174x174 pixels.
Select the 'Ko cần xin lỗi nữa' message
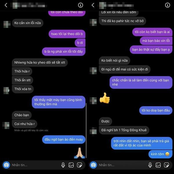click(x=28, y=23)
